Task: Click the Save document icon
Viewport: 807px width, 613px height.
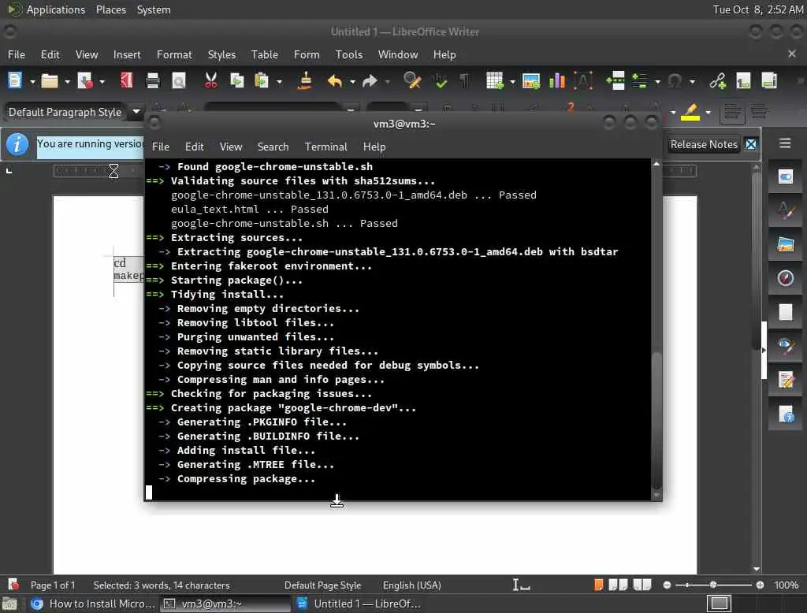Action: coord(84,81)
